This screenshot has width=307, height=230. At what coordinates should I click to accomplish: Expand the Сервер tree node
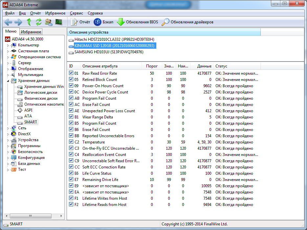point(8,63)
